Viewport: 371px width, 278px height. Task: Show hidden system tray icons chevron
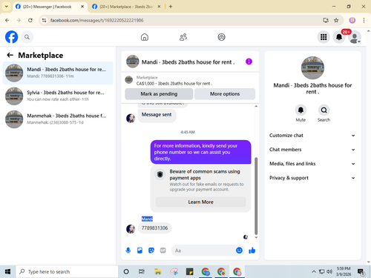pos(314,271)
